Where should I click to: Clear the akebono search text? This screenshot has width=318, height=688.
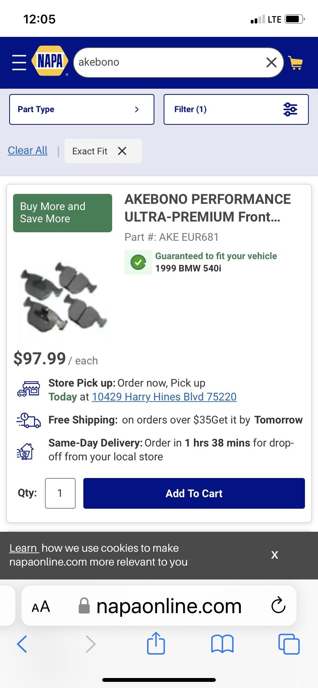click(271, 62)
